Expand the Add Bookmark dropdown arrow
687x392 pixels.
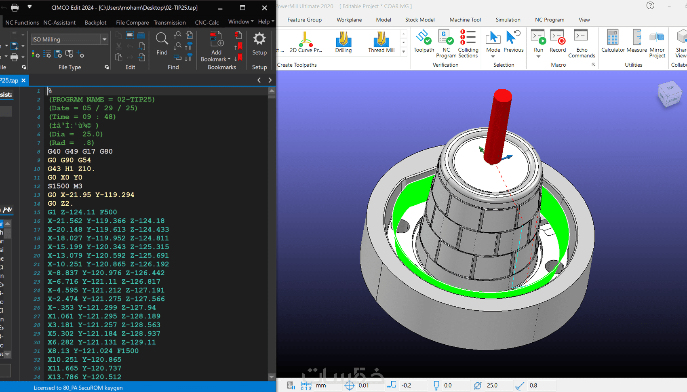click(229, 59)
